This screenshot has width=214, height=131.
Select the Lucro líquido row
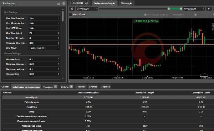pos(108,97)
